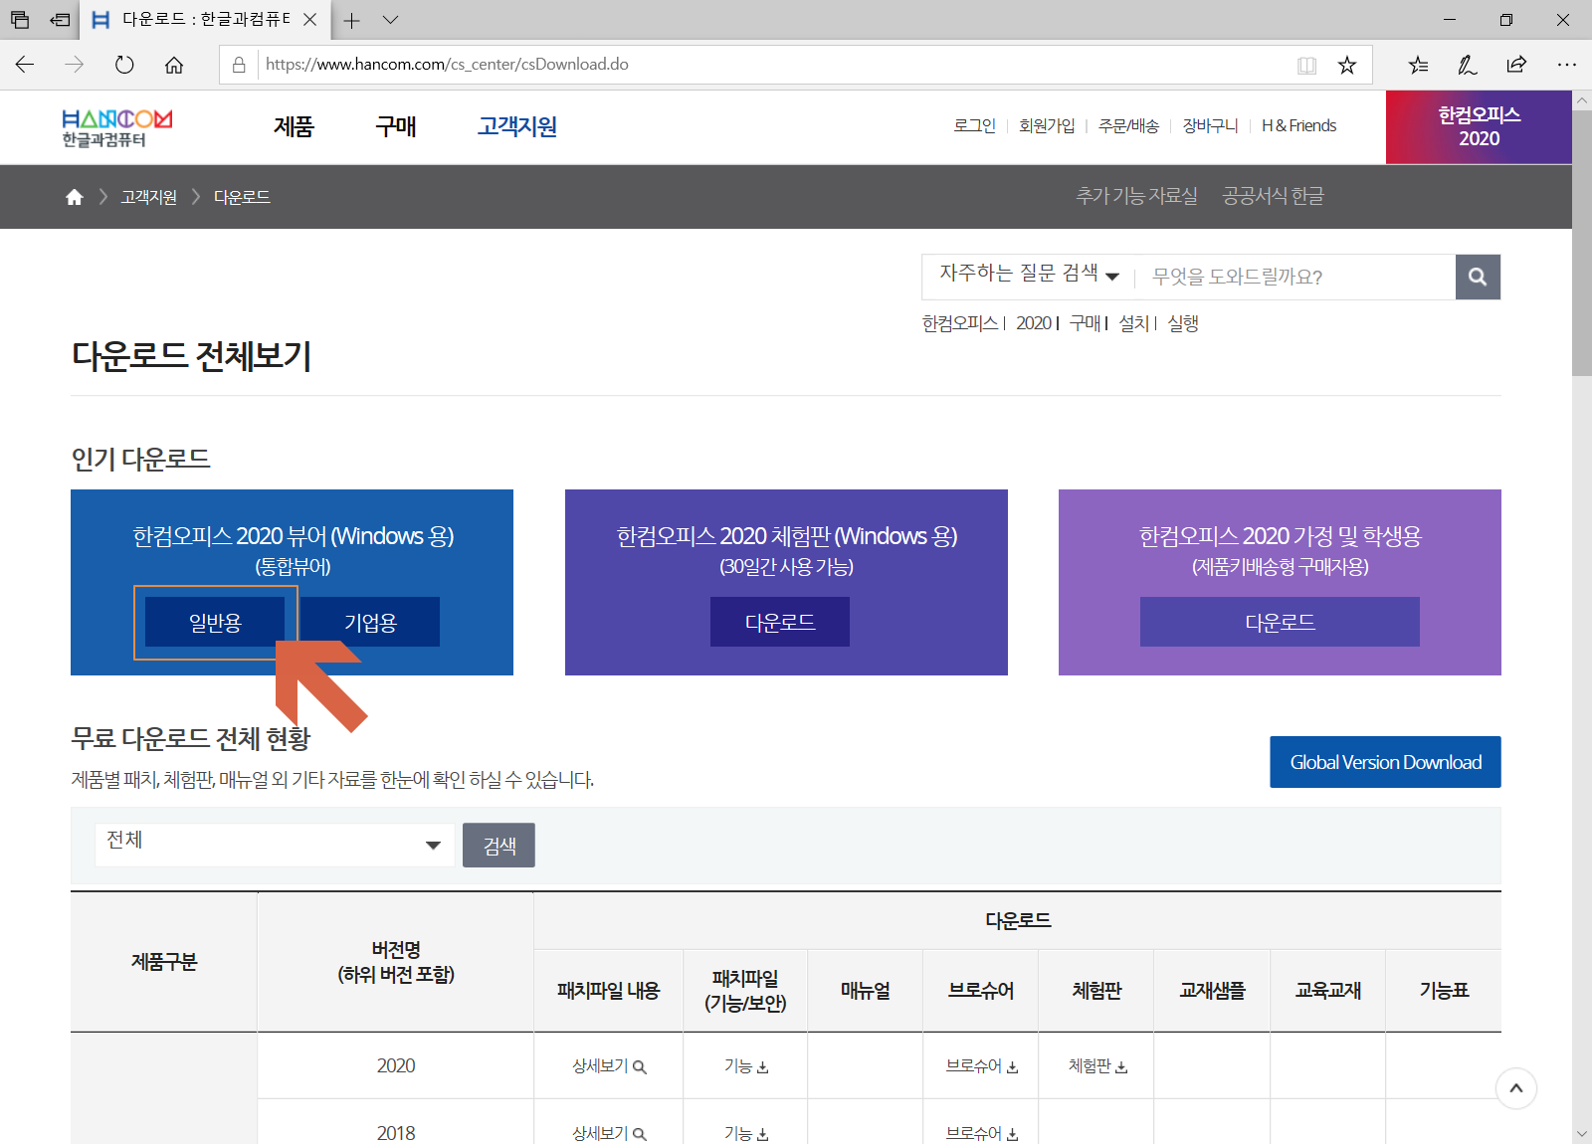Click 회원가입 link
The height and width of the screenshot is (1144, 1592).
coord(1047,125)
